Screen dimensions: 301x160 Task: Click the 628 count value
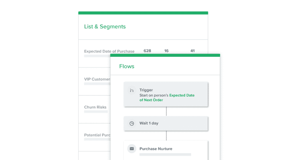[x=147, y=51]
